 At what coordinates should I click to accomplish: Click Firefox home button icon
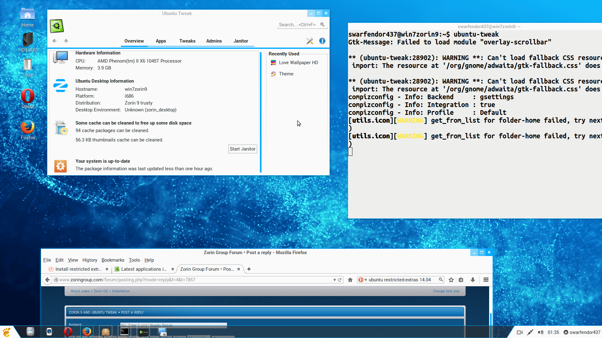tap(350, 280)
